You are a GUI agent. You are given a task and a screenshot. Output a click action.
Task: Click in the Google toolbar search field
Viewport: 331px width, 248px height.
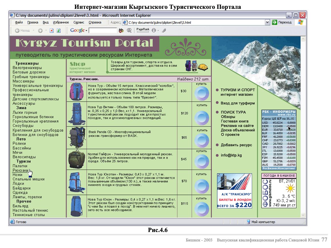103,31
